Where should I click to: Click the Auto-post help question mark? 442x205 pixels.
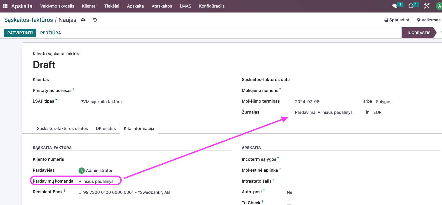pos(264,191)
